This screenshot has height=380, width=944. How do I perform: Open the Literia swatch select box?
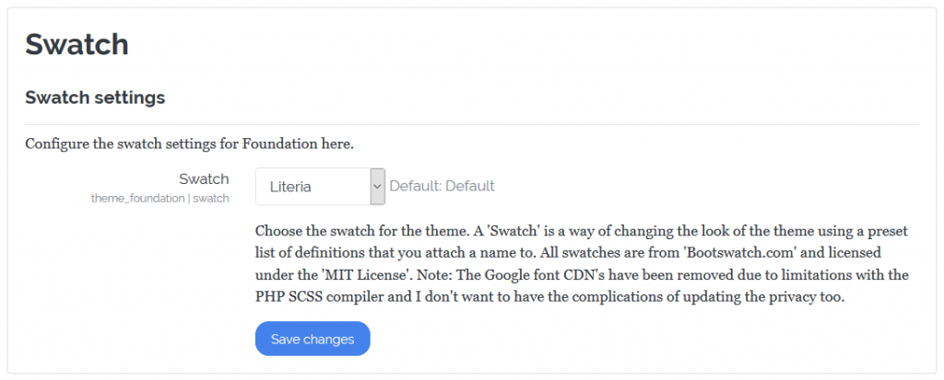tap(320, 187)
